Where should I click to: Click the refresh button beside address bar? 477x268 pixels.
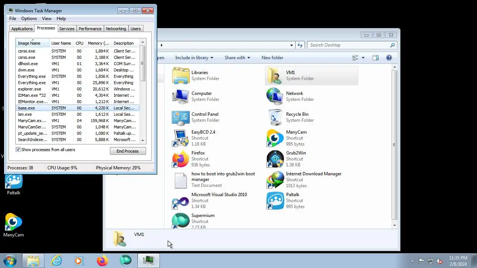[x=300, y=45]
